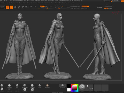Select the black secondary color swatch
This screenshot has width=124, height=93.
click(x=69, y=86)
